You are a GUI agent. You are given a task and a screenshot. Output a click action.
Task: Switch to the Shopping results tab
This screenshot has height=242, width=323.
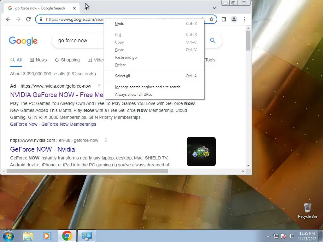[x=68, y=60]
